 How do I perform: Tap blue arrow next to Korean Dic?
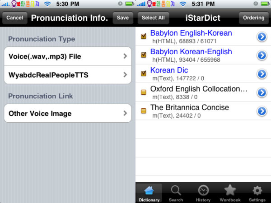(x=262, y=74)
